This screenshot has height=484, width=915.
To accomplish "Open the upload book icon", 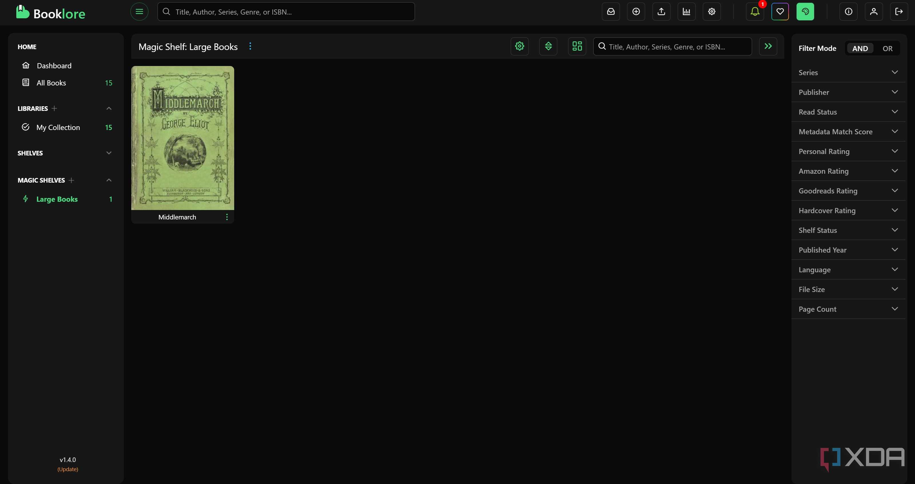I will (661, 12).
